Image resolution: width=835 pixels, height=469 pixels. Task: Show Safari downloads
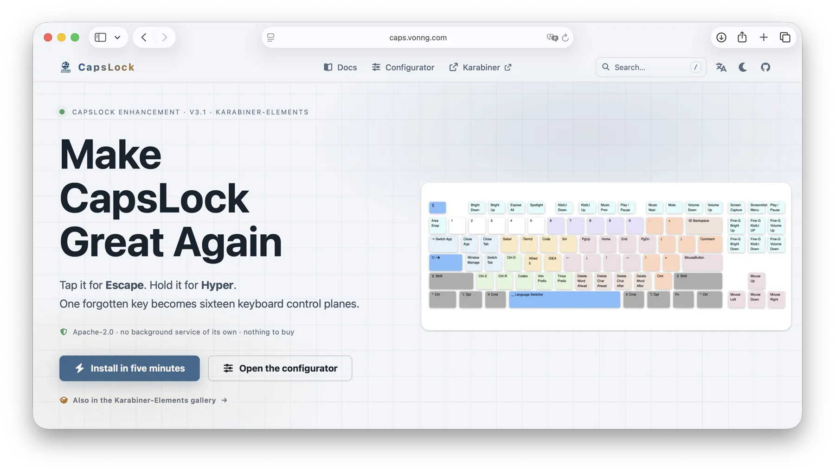721,38
